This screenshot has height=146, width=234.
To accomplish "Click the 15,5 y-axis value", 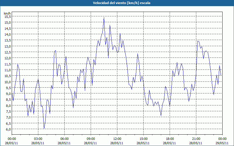I will coord(8,17).
